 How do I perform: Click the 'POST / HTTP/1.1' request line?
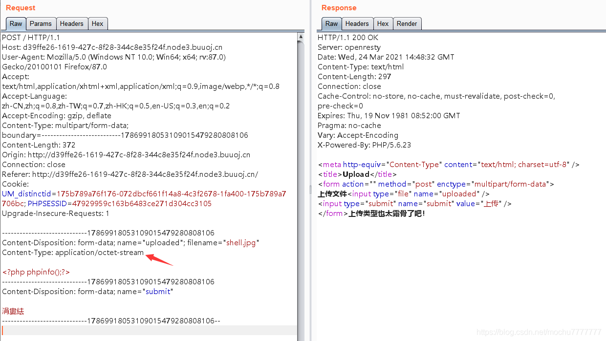pos(31,38)
